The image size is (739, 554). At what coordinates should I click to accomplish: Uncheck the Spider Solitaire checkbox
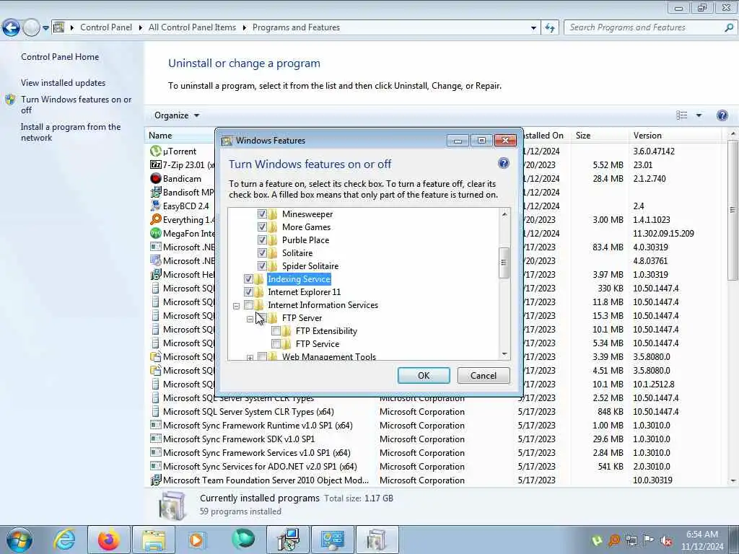pos(262,265)
